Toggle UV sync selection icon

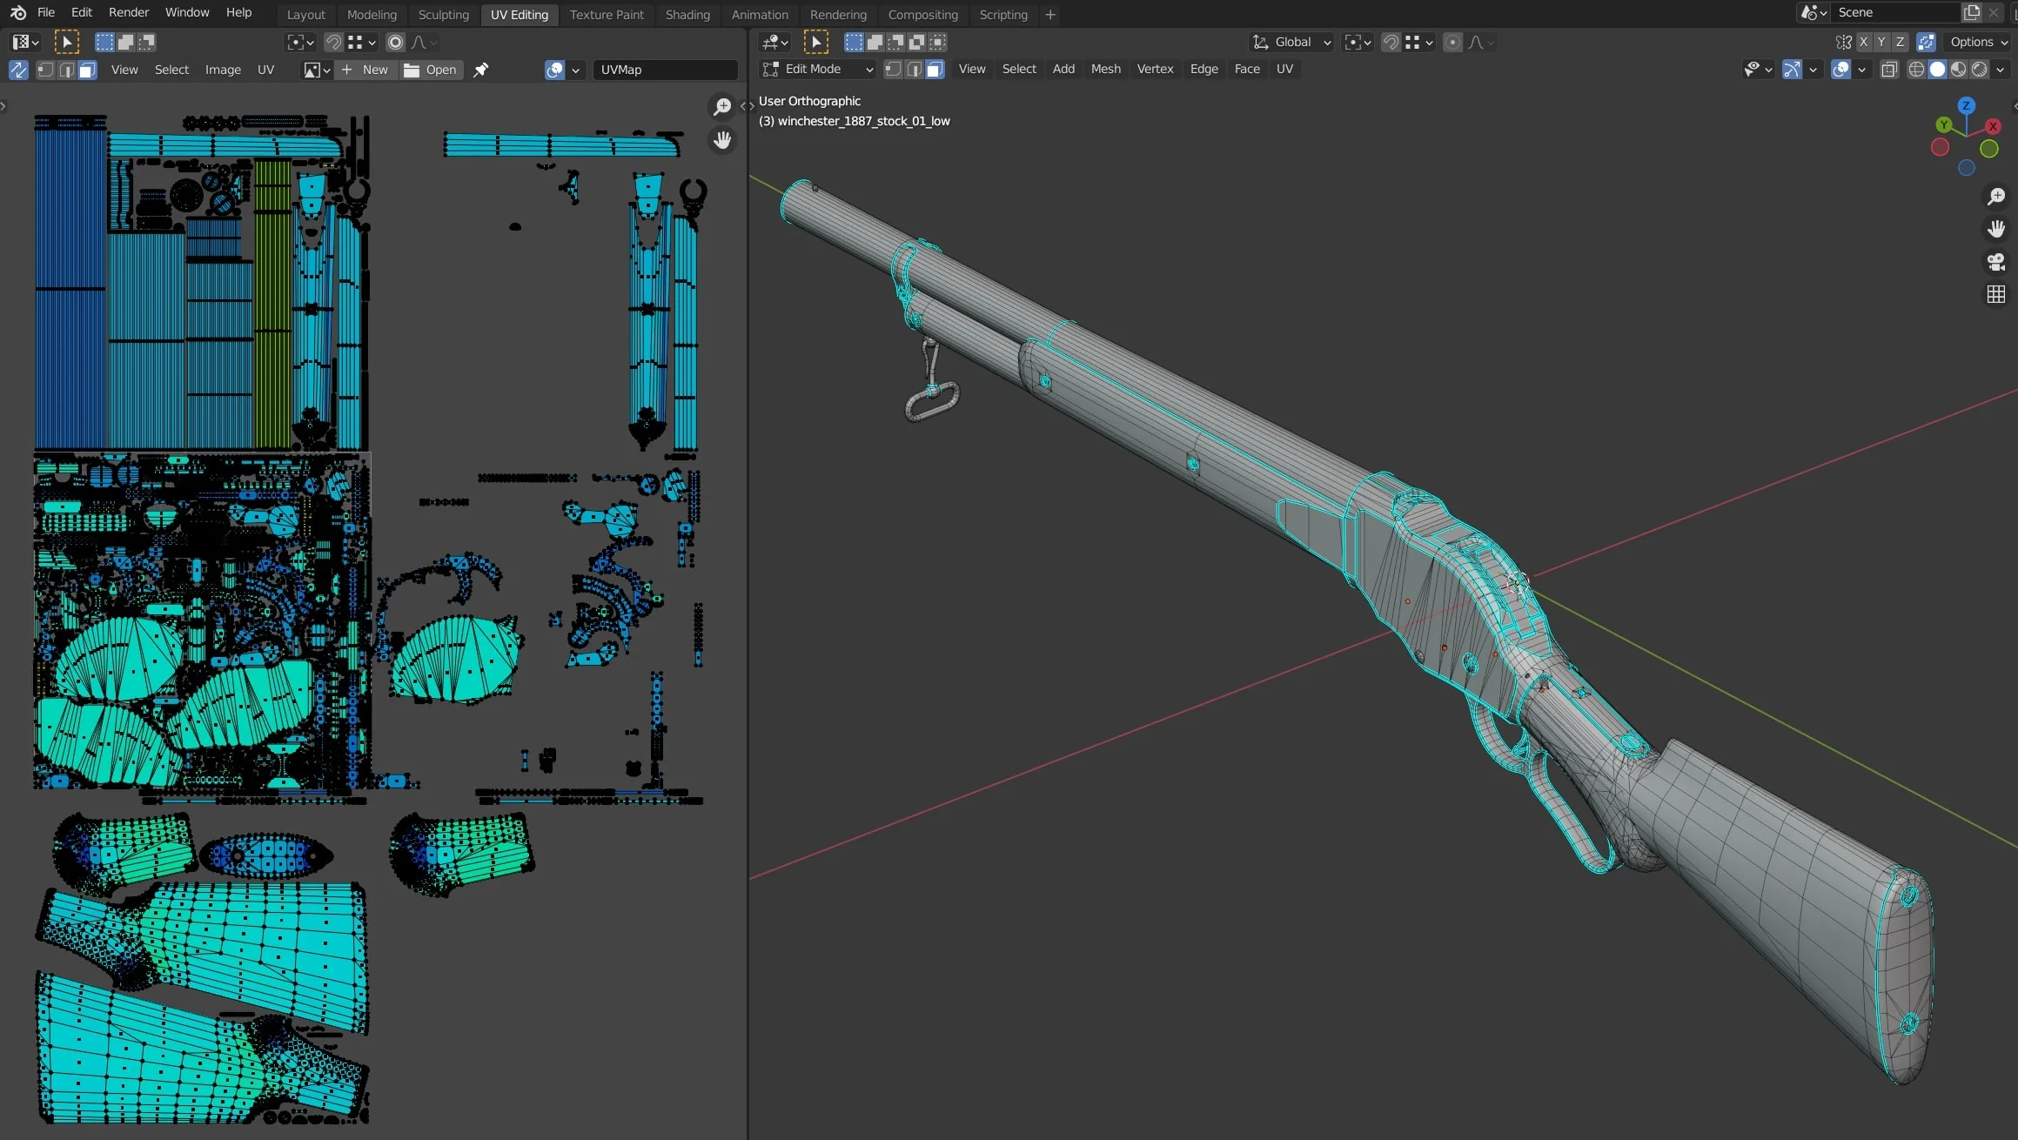tap(18, 70)
